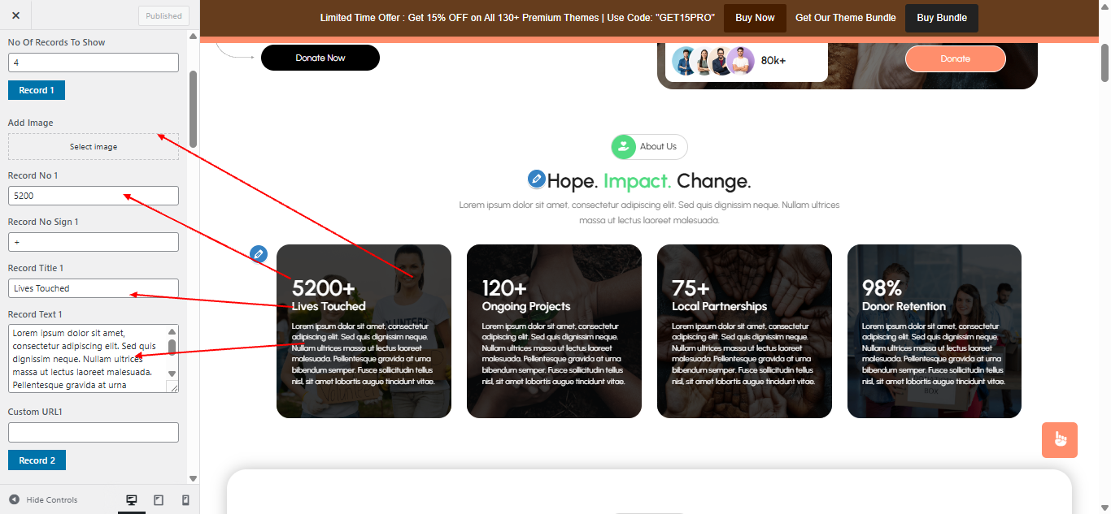This screenshot has width=1111, height=514.
Task: Click the black Donate Now button
Action: (x=320, y=58)
